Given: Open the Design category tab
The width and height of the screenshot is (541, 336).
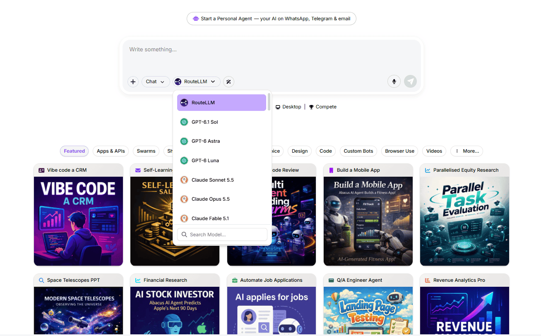Looking at the screenshot, I should tap(300, 151).
